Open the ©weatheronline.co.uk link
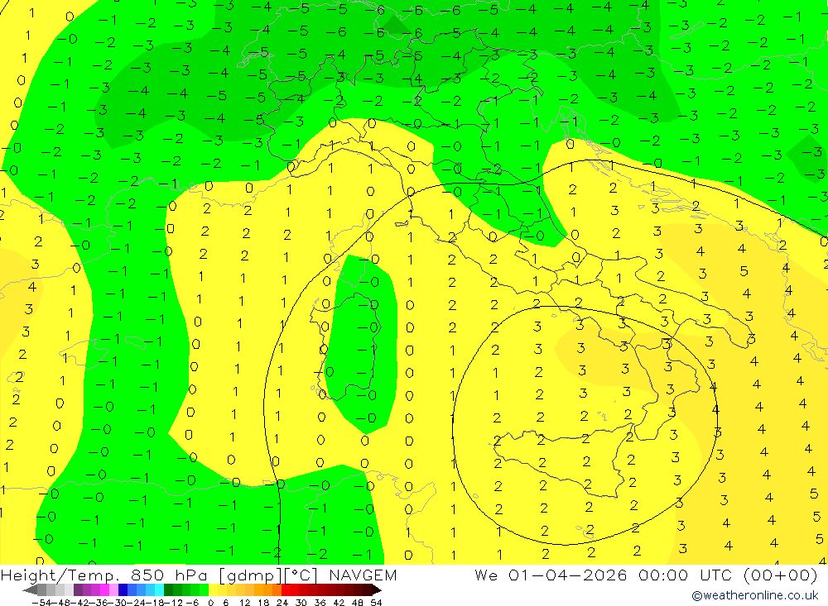 (x=755, y=595)
